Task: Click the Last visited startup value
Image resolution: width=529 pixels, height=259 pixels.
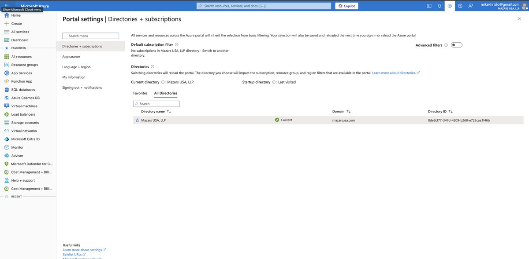Action: click(287, 82)
